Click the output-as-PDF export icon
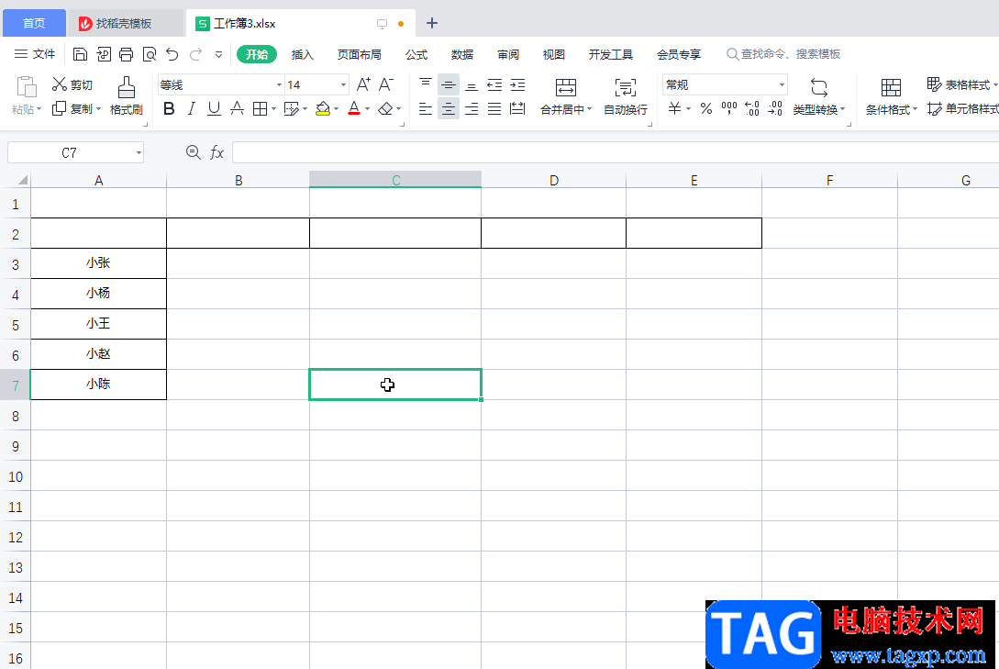Viewport: 999px width, 669px height. point(104,54)
